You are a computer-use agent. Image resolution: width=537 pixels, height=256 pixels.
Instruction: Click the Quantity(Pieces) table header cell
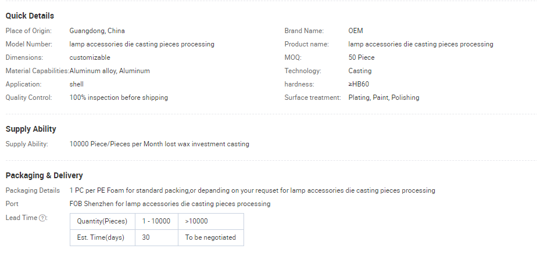tap(102, 221)
